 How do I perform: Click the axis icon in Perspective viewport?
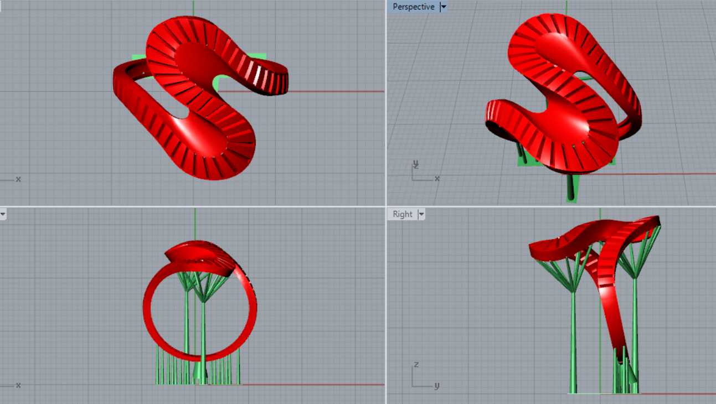point(423,172)
